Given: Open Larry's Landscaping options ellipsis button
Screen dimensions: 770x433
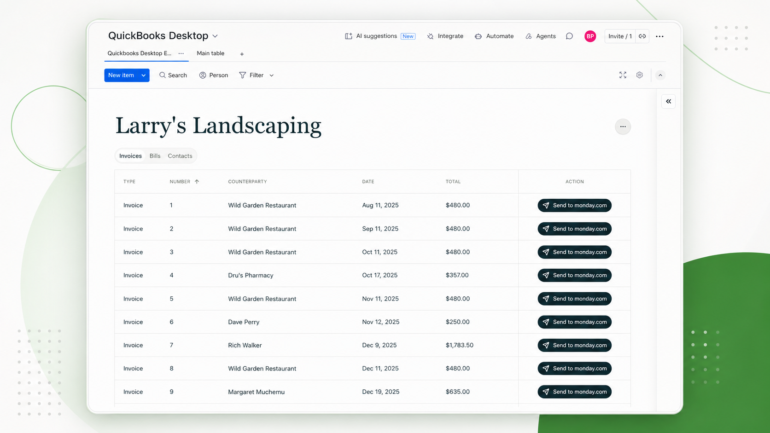Looking at the screenshot, I should pos(623,127).
